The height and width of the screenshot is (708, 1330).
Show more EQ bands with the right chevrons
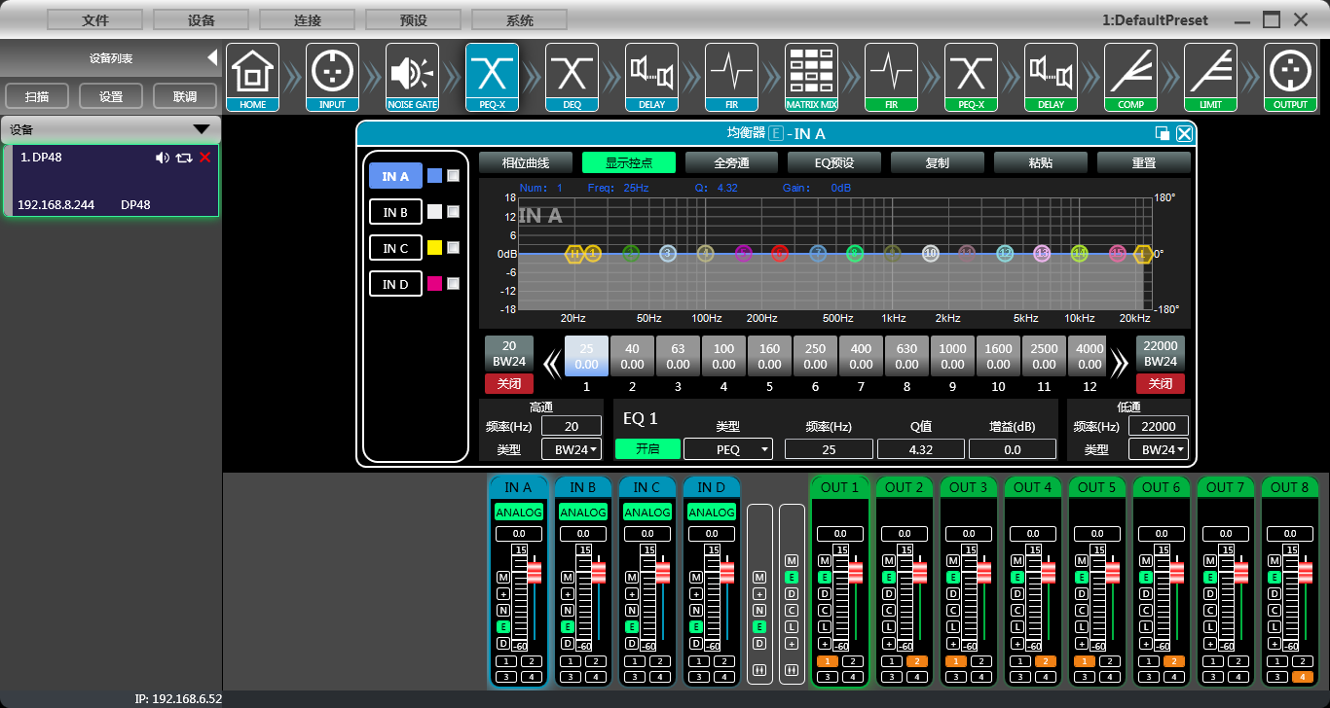click(1120, 365)
